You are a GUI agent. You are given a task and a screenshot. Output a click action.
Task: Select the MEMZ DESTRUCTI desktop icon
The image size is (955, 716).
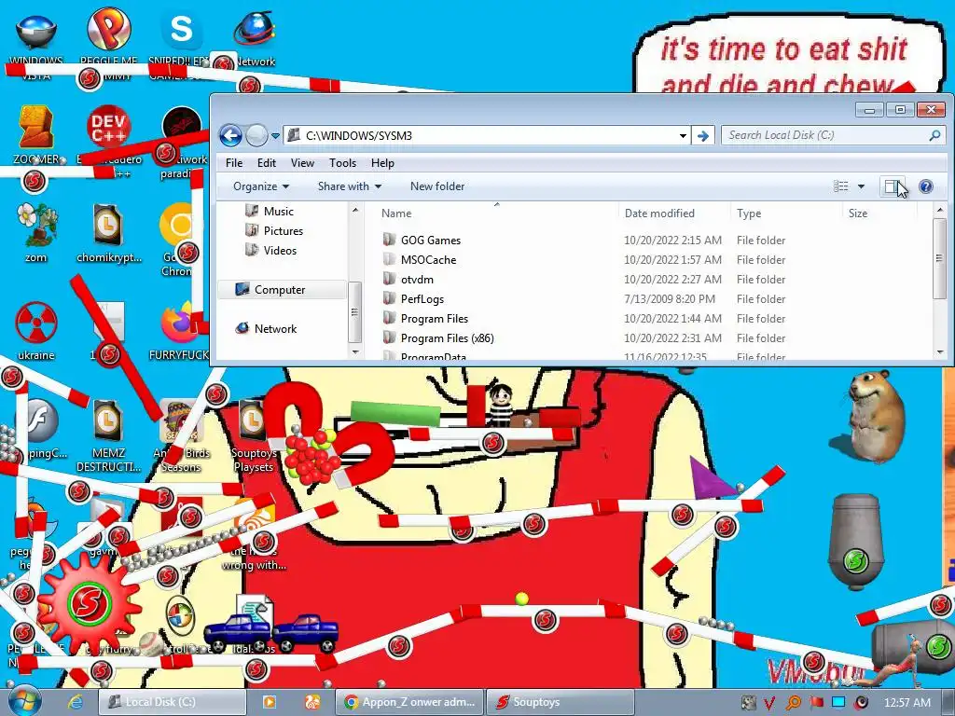(x=108, y=435)
